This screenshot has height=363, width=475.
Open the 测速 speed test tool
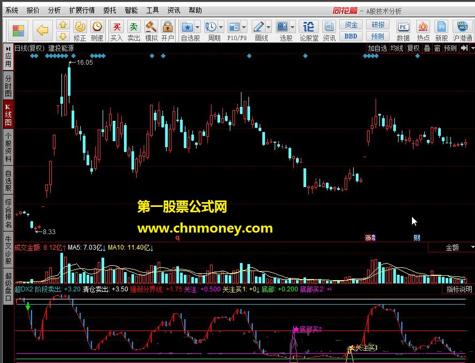[97, 30]
